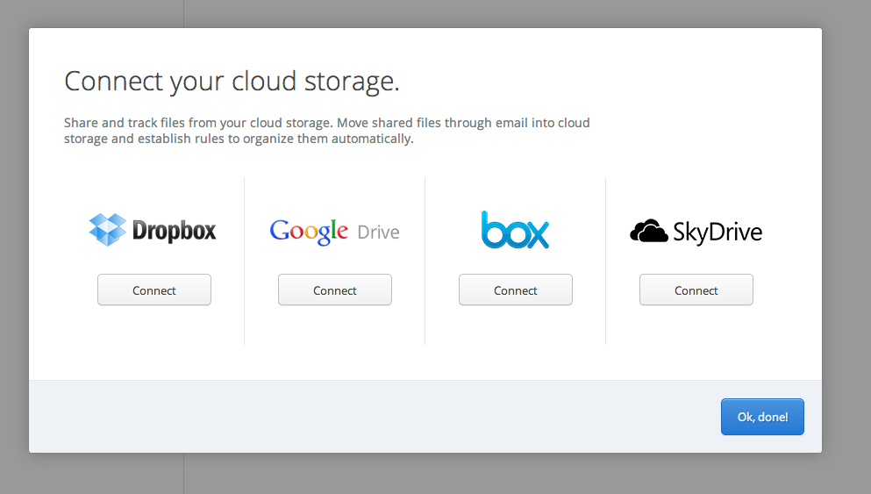
Task: Click the colorful Google wordmark logo
Action: click(x=309, y=231)
